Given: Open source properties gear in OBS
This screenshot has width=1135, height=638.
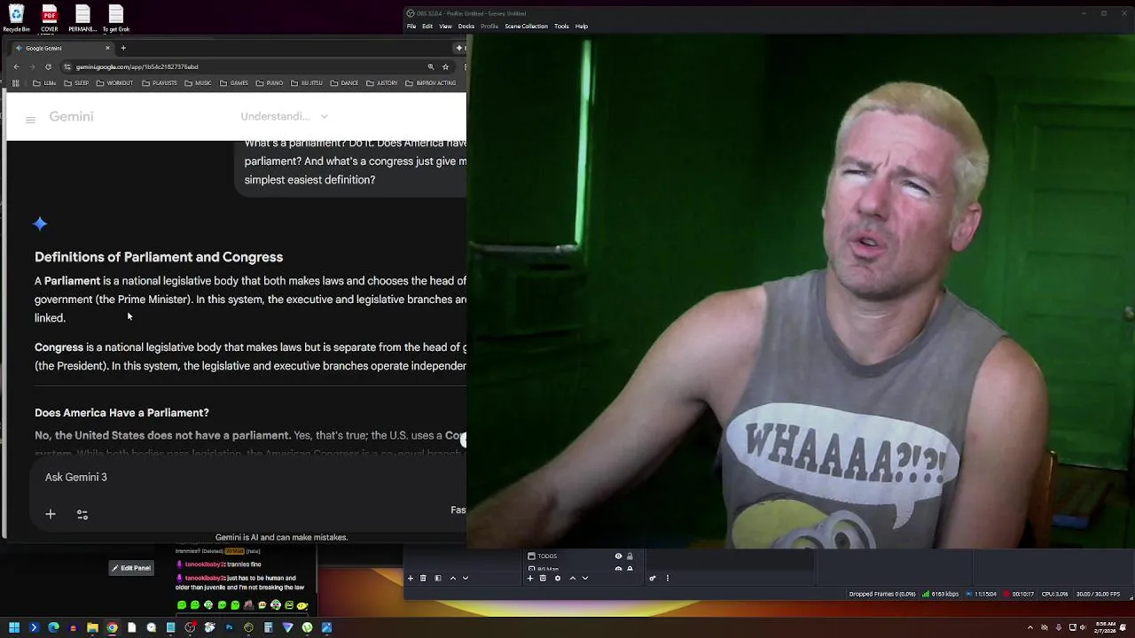Looking at the screenshot, I should pos(558,578).
